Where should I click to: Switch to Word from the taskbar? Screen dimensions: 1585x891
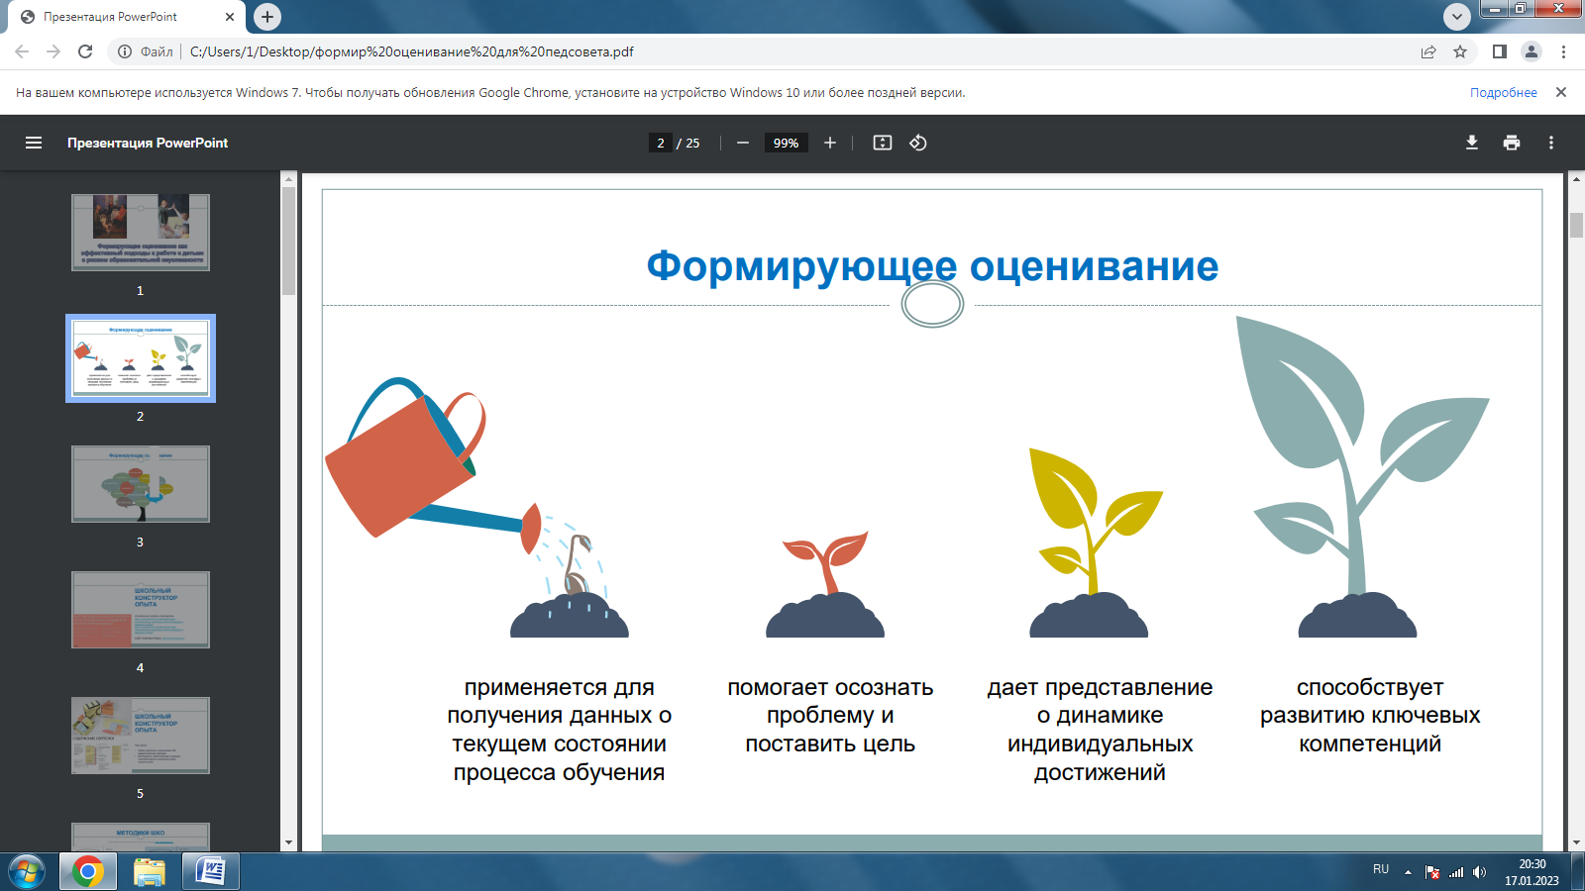tap(210, 872)
